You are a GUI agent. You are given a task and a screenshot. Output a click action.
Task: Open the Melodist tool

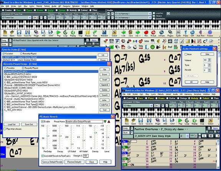point(104,33)
